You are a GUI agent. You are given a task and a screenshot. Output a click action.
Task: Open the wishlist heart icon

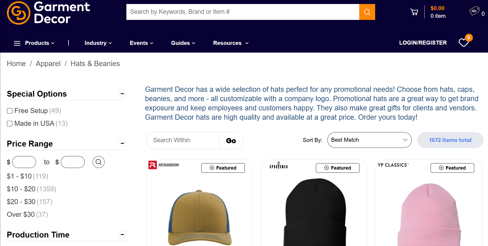(x=464, y=43)
